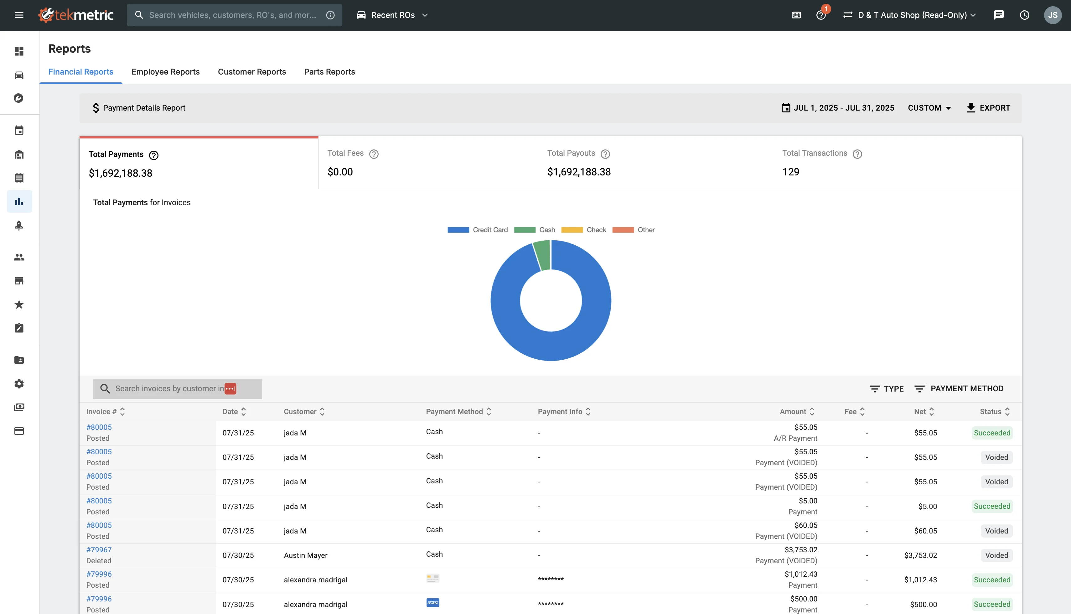The height and width of the screenshot is (614, 1071).
Task: Expand the Recent ROs dropdown
Action: tap(392, 15)
